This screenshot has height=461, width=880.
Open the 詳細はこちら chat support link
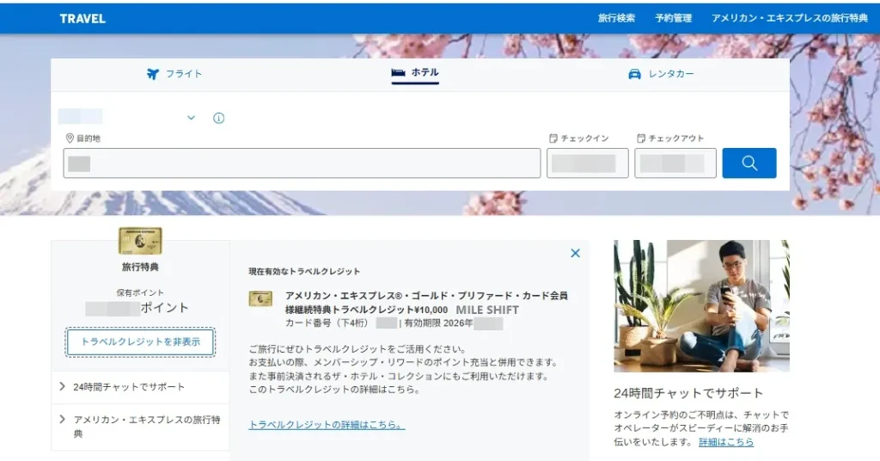tap(726, 442)
